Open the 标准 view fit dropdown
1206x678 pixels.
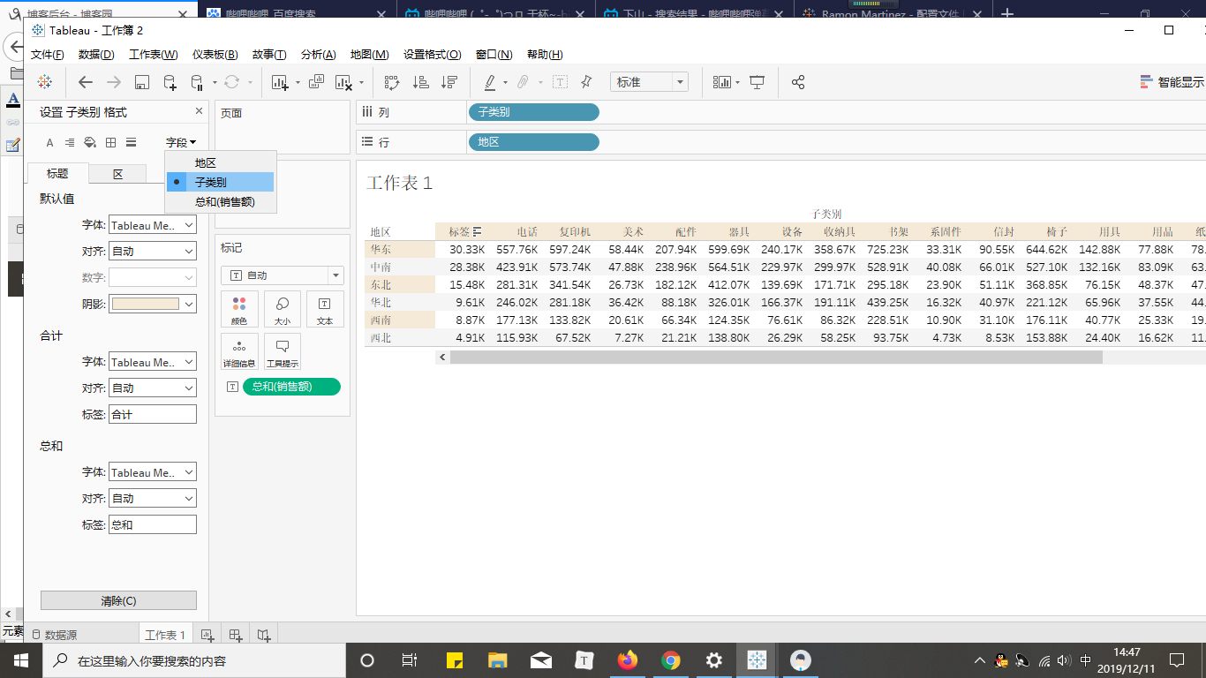[649, 82]
